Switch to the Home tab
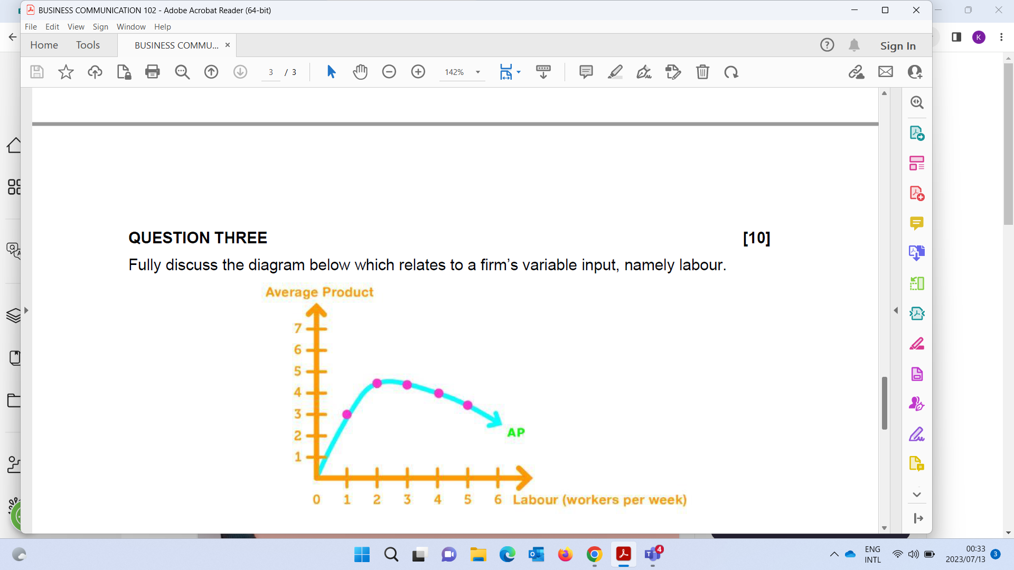The image size is (1014, 570). click(44, 45)
